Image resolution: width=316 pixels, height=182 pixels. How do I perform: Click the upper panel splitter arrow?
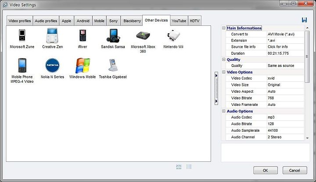click(216, 76)
